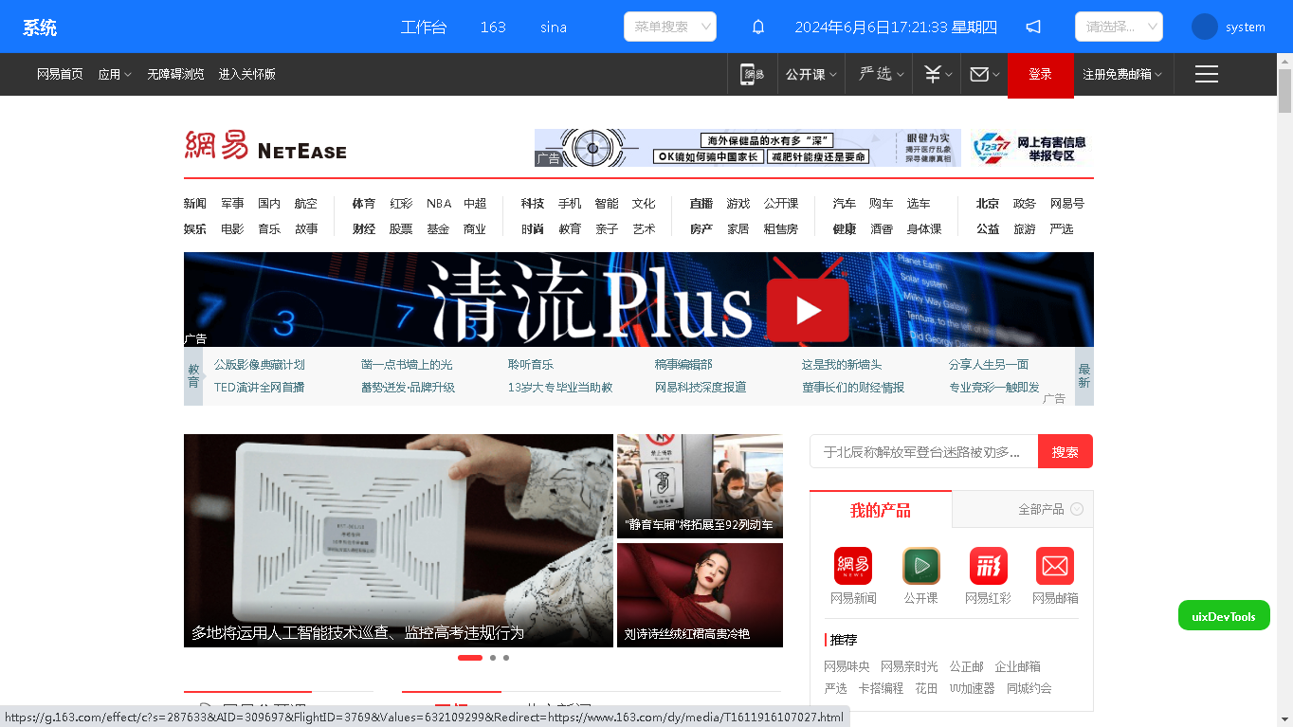Open the 新闻 category link
1293x727 pixels.
[195, 204]
